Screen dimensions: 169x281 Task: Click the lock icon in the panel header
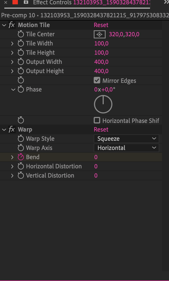click(26, 2)
